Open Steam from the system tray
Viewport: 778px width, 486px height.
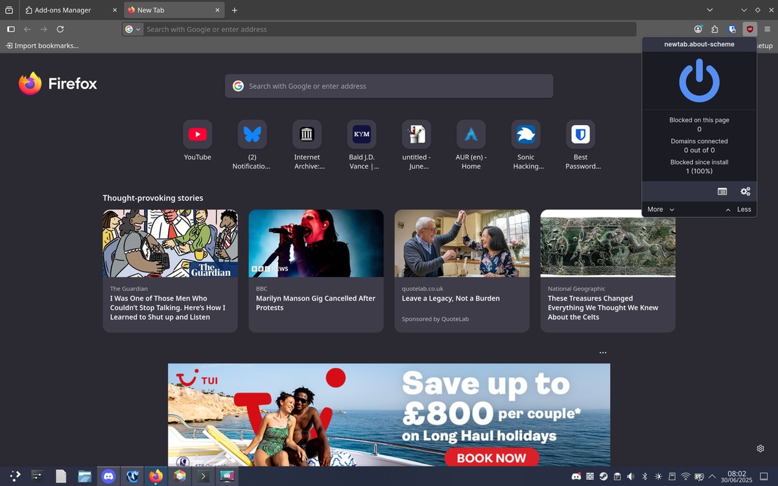(x=602, y=476)
